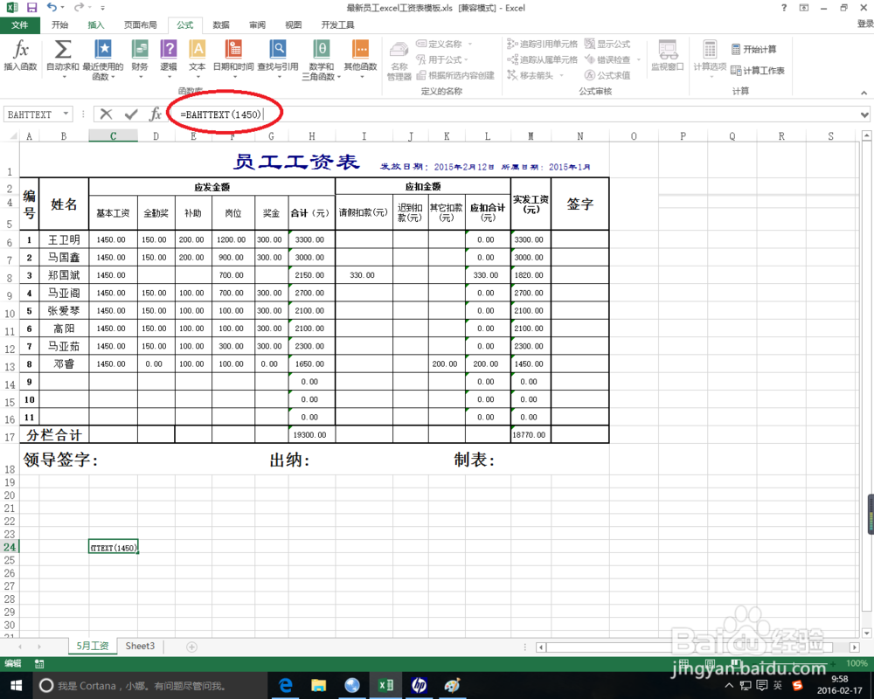Click the Redo arrow in quick access toolbar

(80, 7)
